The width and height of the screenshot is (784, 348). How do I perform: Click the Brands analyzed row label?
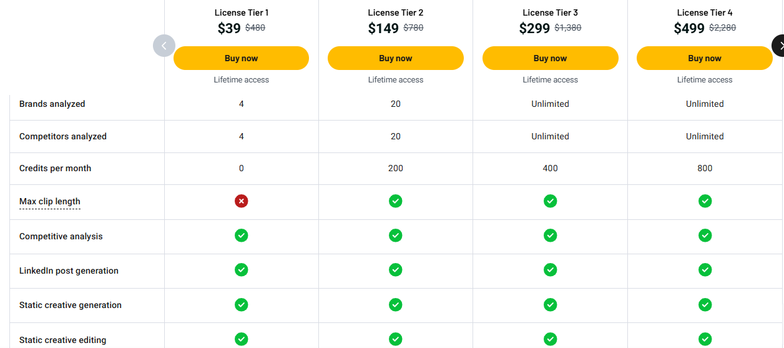(x=52, y=104)
